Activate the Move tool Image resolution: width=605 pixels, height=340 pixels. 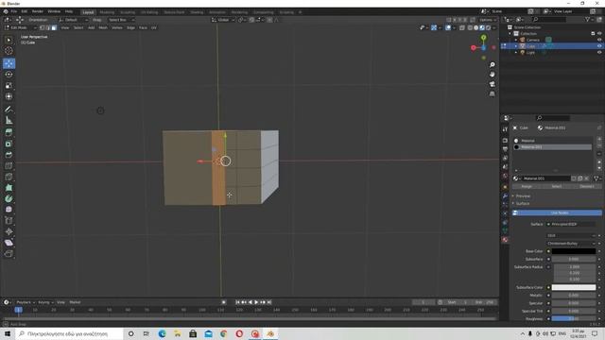pyautogui.click(x=9, y=63)
